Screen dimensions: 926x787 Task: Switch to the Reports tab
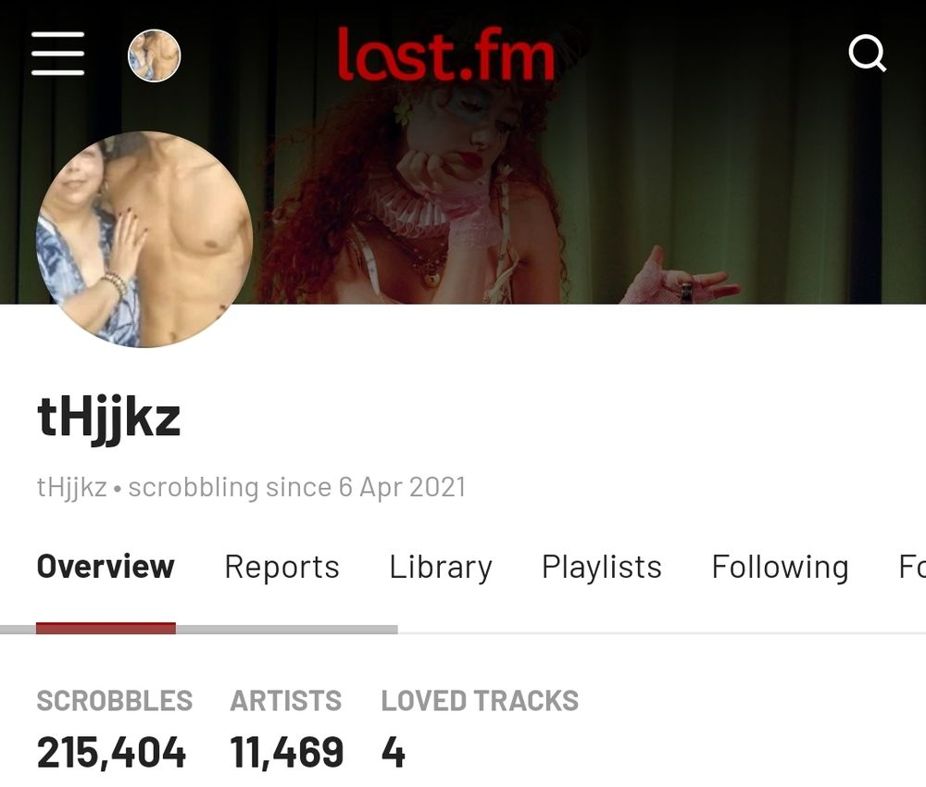[x=282, y=567]
